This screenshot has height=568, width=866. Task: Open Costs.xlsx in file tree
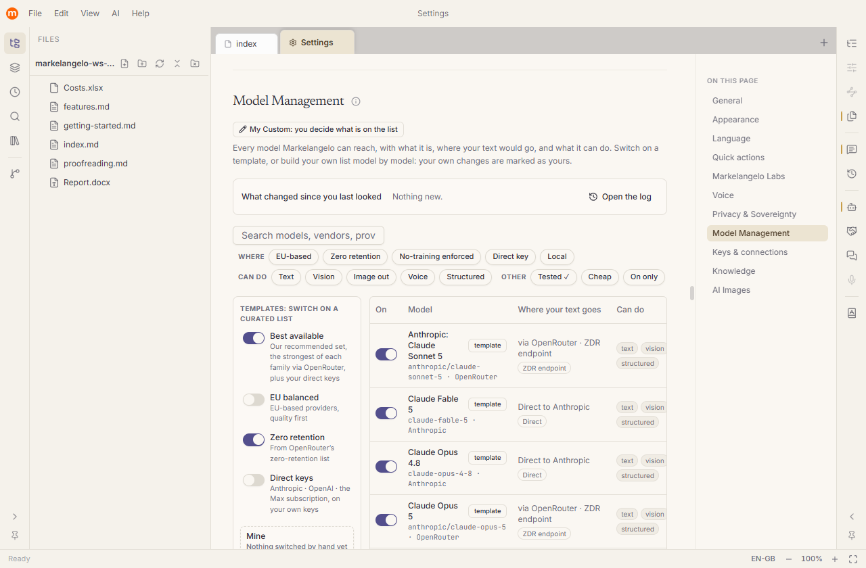coord(83,88)
